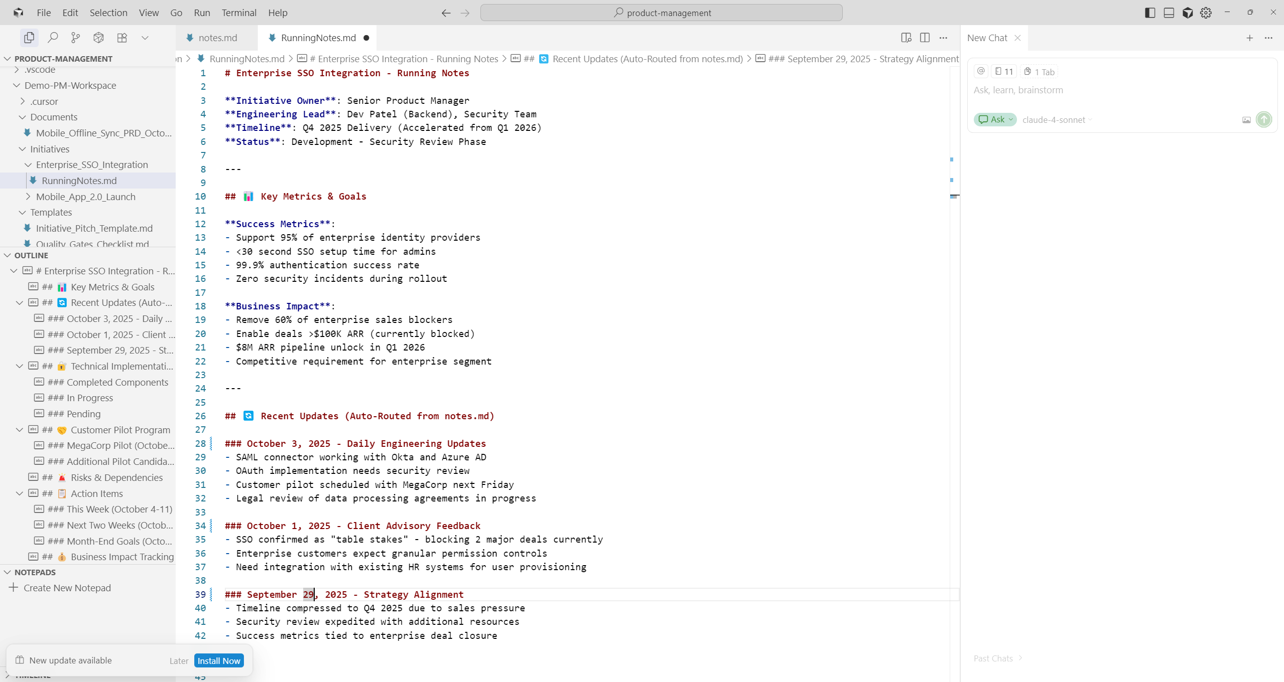Viewport: 1284px width, 682px height.
Task: Open Source Control view icon
Action: pyautogui.click(x=75, y=38)
